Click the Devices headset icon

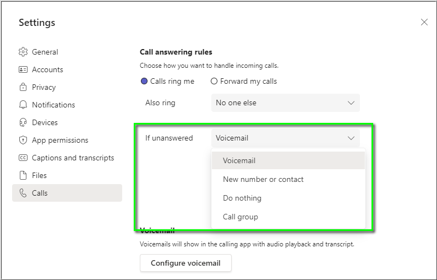pyautogui.click(x=23, y=122)
